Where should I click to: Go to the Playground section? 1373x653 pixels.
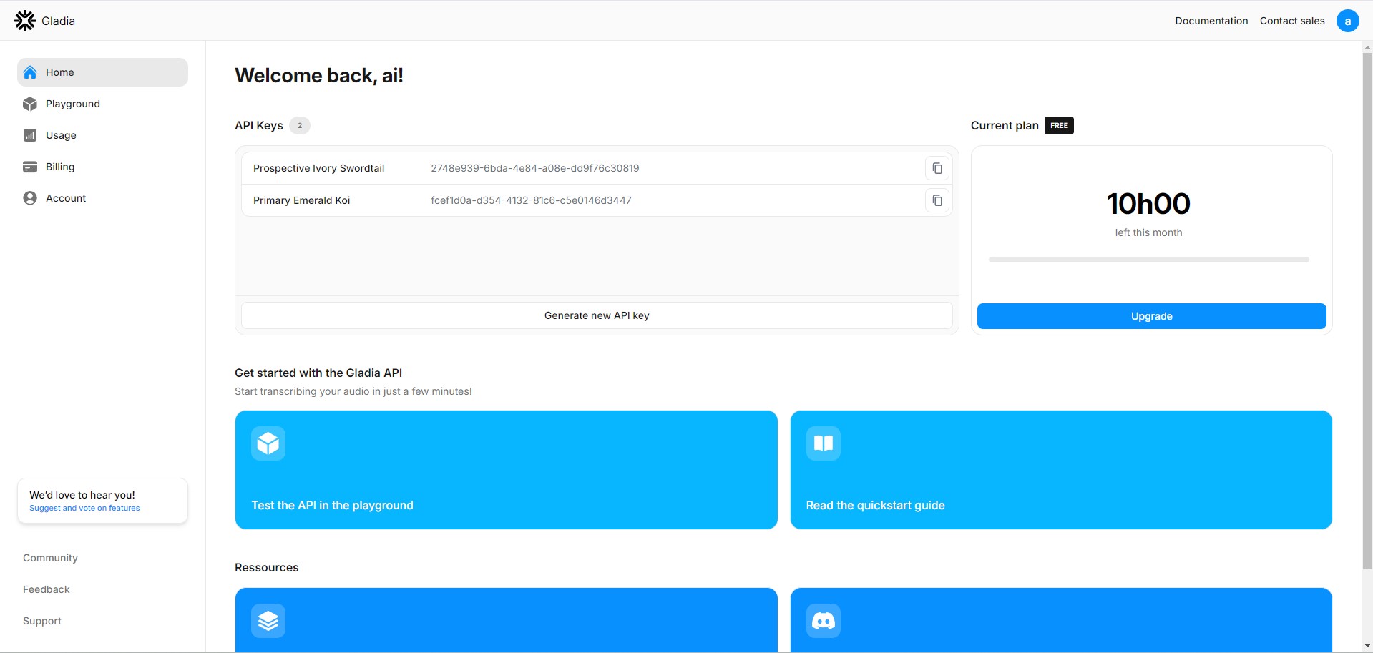(x=102, y=104)
